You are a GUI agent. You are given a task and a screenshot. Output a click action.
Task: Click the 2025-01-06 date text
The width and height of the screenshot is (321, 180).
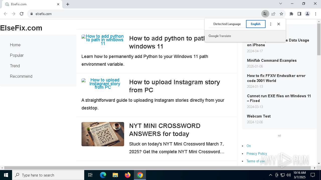pos(255,66)
